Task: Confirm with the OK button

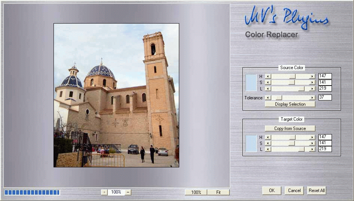Action: (272, 191)
